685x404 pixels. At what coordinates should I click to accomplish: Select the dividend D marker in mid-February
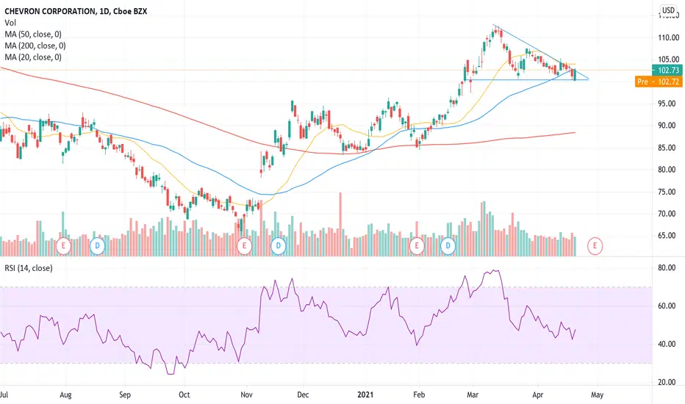pos(448,246)
